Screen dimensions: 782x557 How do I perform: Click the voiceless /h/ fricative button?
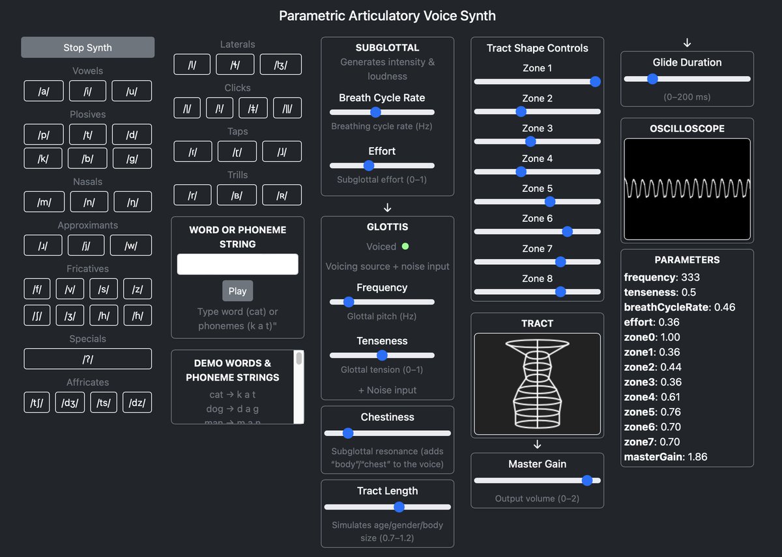point(103,316)
